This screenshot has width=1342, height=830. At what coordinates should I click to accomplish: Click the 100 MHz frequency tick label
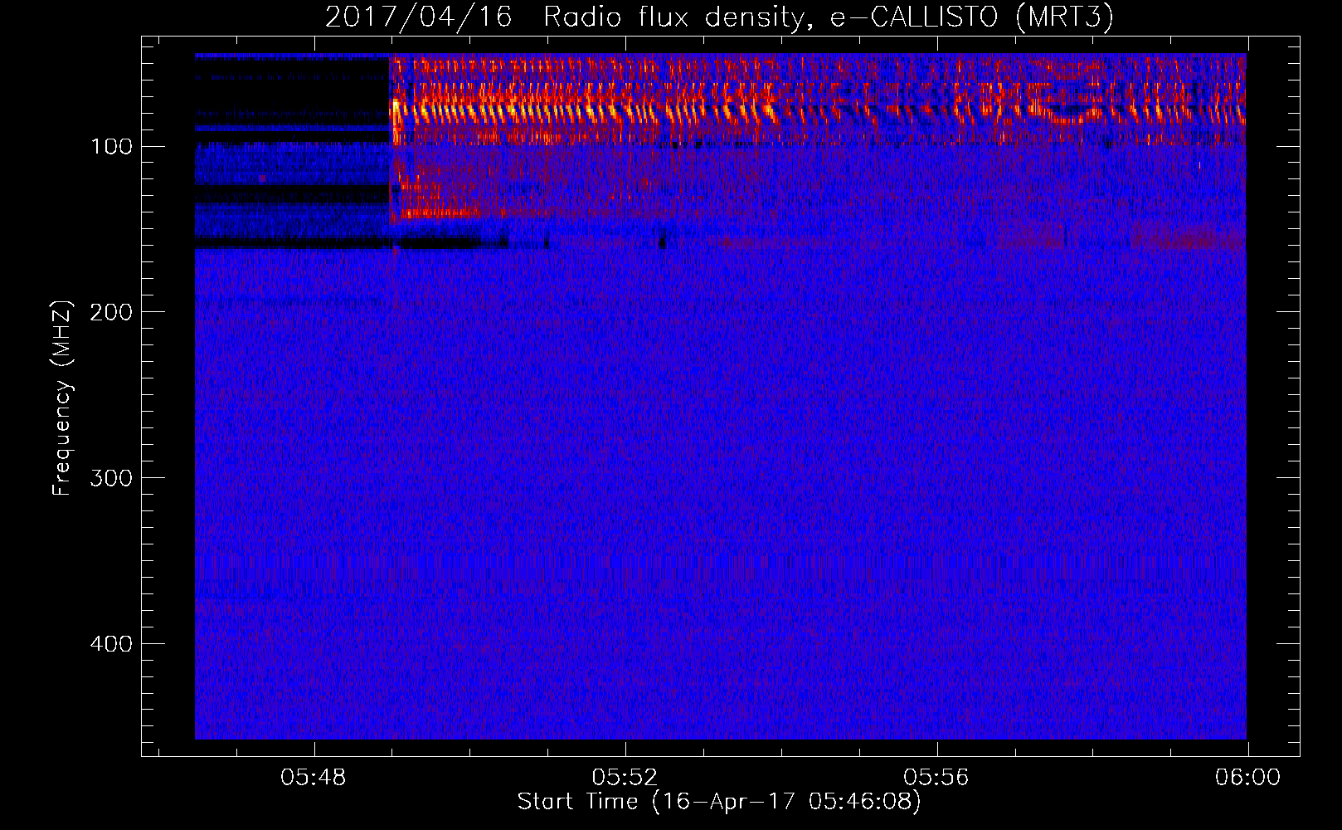coord(111,147)
